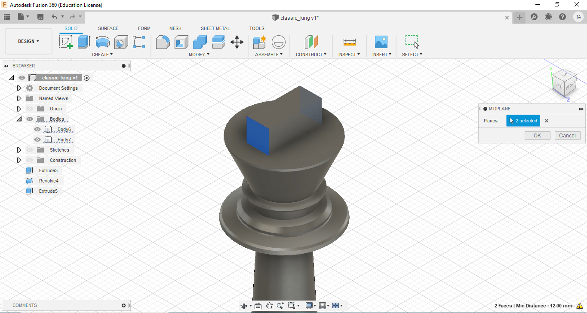Open the Job Status clock icon
The width and height of the screenshot is (587, 313).
(548, 17)
